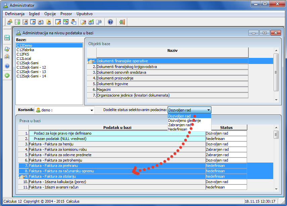Click the exit door icon in toolbar
The height and width of the screenshot is (206, 287).
coord(122,22)
